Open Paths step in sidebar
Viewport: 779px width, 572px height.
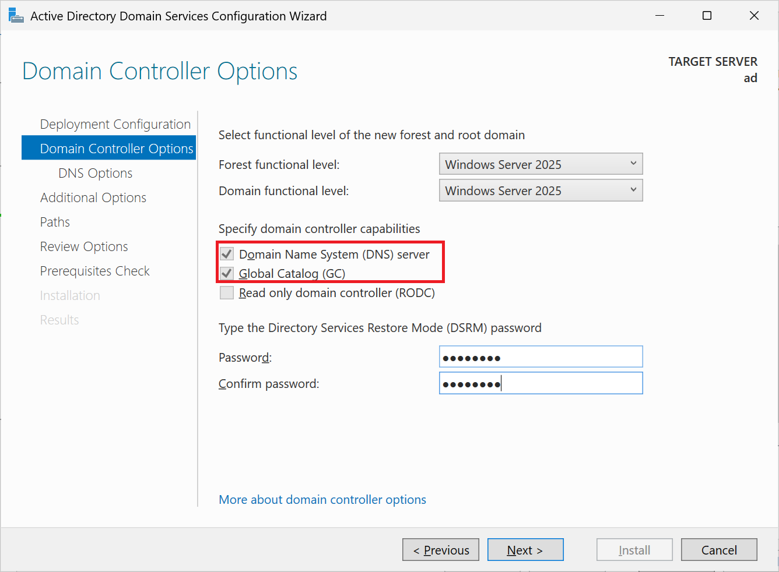(55, 222)
